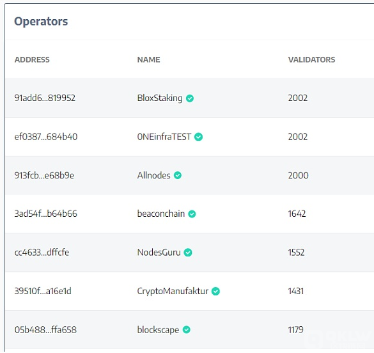Click NodesGuru verified badge icon
The image size is (374, 353).
(188, 253)
